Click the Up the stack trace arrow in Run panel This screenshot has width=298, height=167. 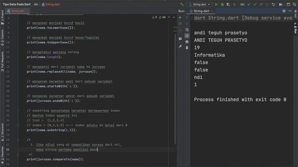[187, 18]
